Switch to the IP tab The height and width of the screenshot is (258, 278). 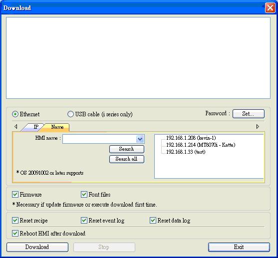[x=33, y=127]
